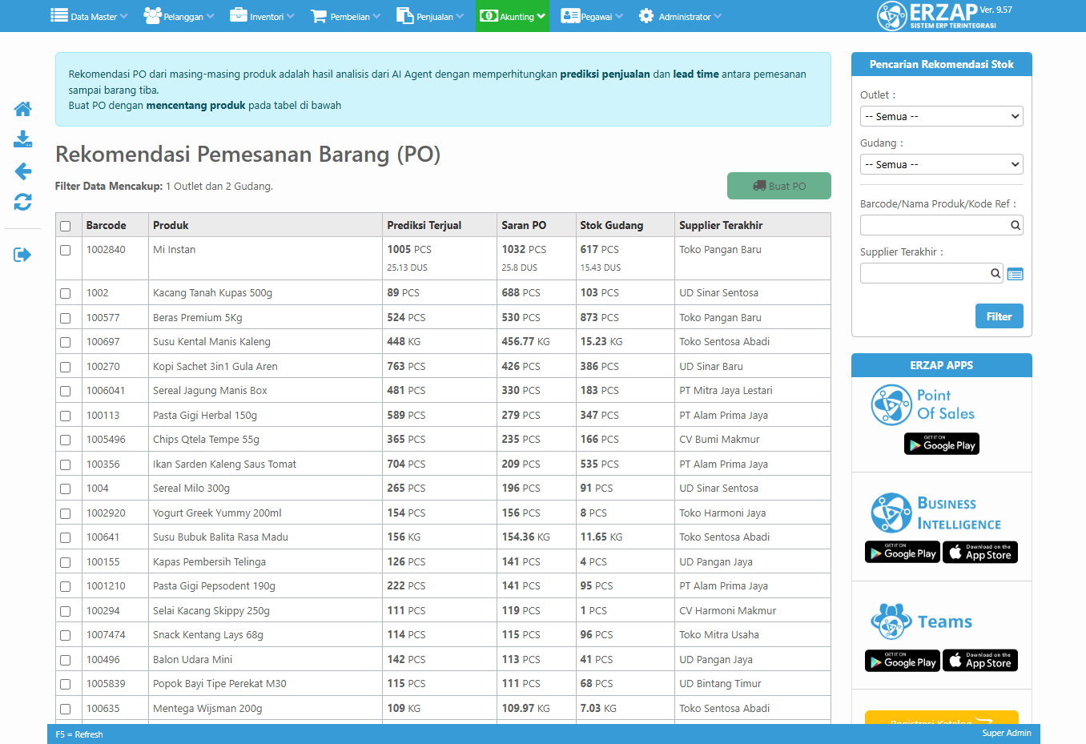Click the refresh icon in left sidebar
The width and height of the screenshot is (1086, 744).
pos(22,203)
